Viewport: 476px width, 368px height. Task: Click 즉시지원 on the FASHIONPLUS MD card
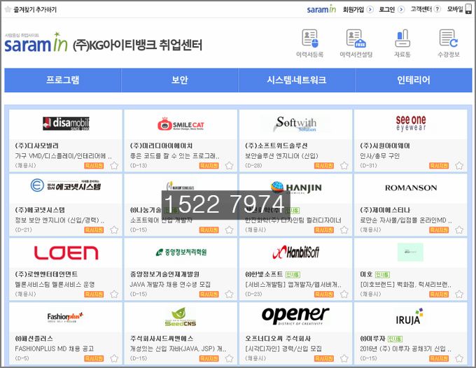(x=94, y=359)
